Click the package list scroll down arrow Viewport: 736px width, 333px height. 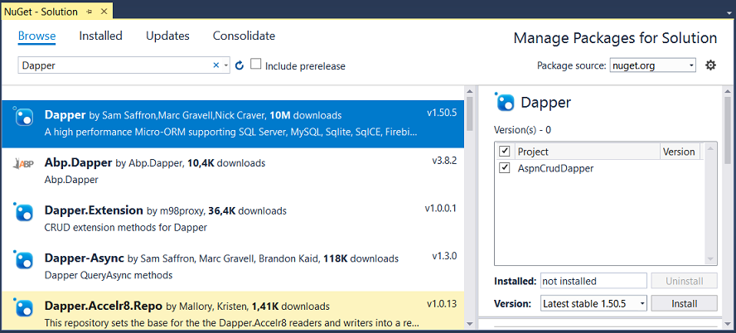point(471,324)
